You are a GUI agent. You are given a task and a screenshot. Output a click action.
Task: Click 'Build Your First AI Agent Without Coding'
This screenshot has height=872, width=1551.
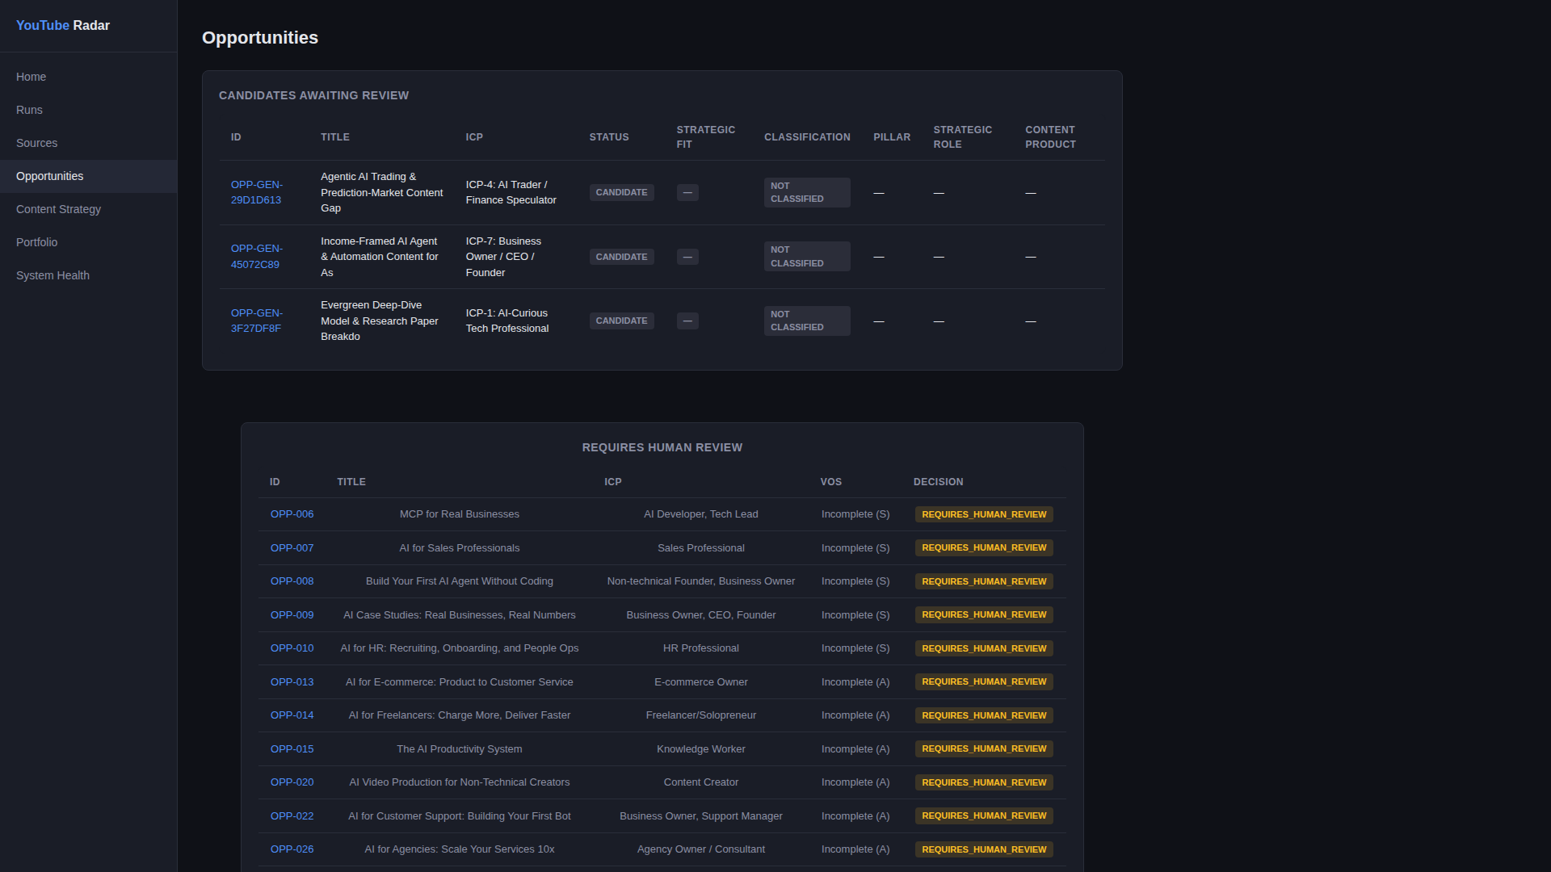pos(460,581)
